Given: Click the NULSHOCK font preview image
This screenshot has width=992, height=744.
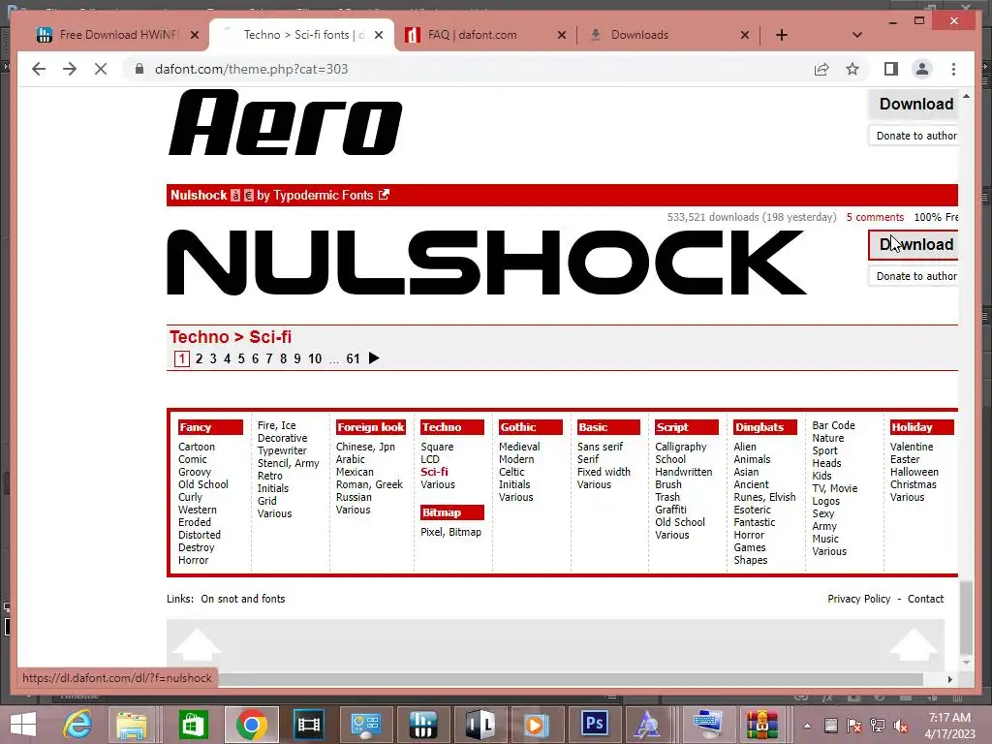Looking at the screenshot, I should [x=487, y=263].
